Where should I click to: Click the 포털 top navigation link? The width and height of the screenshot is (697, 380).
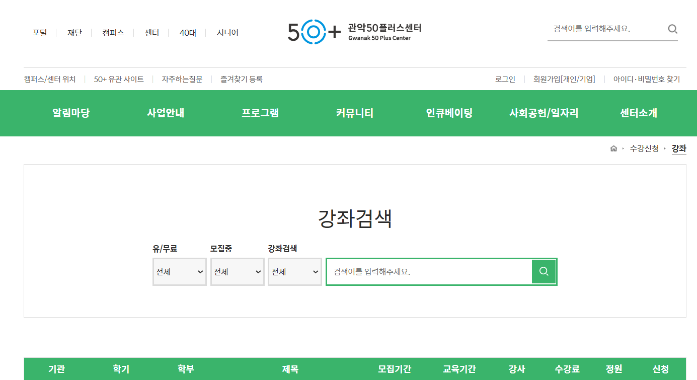pos(40,33)
